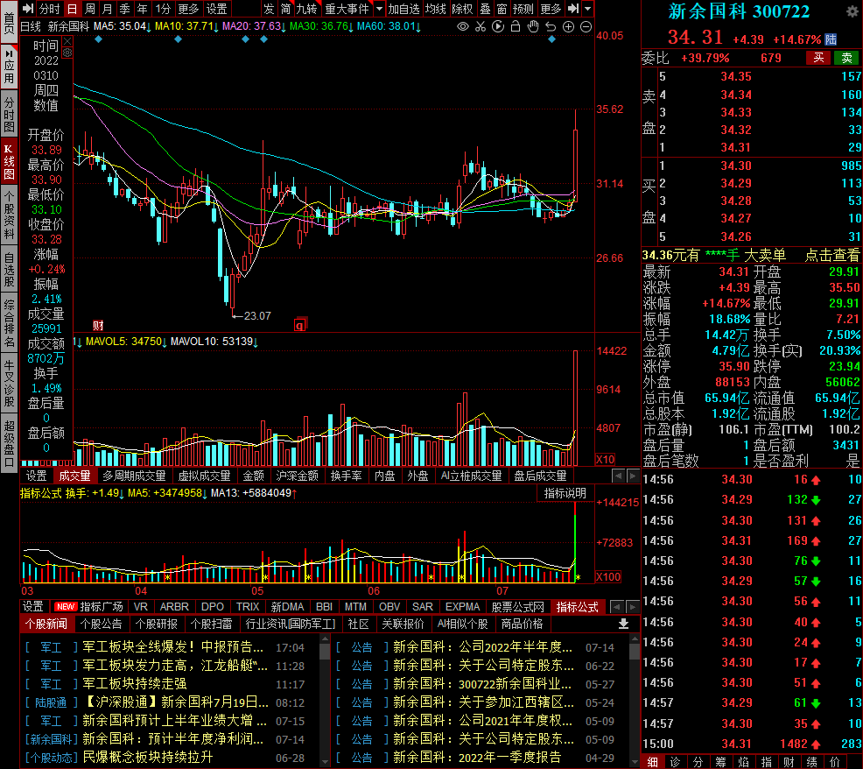Image resolution: width=863 pixels, height=769 pixels.
Task: Open the 指标广场 NEW indicator marketplace
Action: pos(88,606)
